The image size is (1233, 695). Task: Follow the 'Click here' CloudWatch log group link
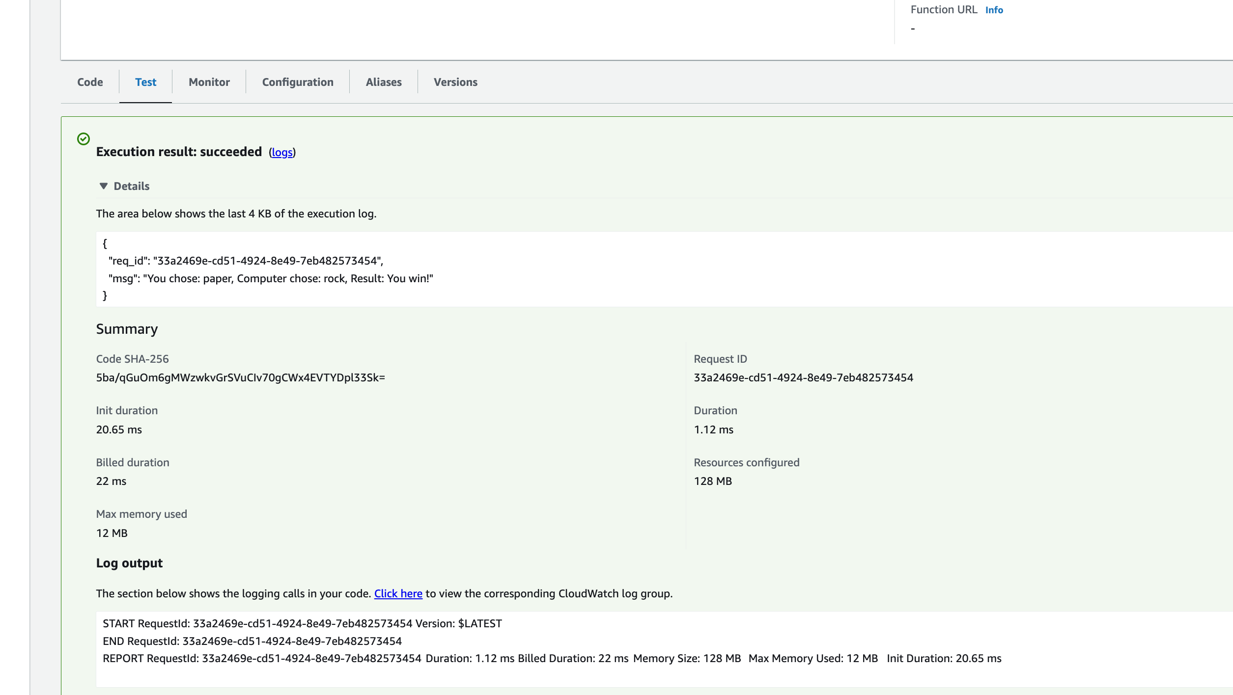[x=398, y=593]
